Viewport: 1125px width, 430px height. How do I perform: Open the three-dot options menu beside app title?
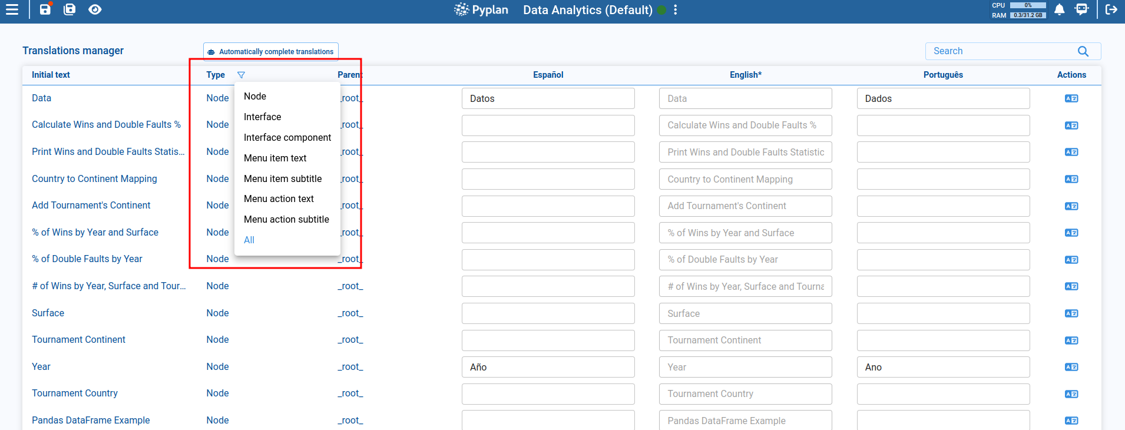676,10
